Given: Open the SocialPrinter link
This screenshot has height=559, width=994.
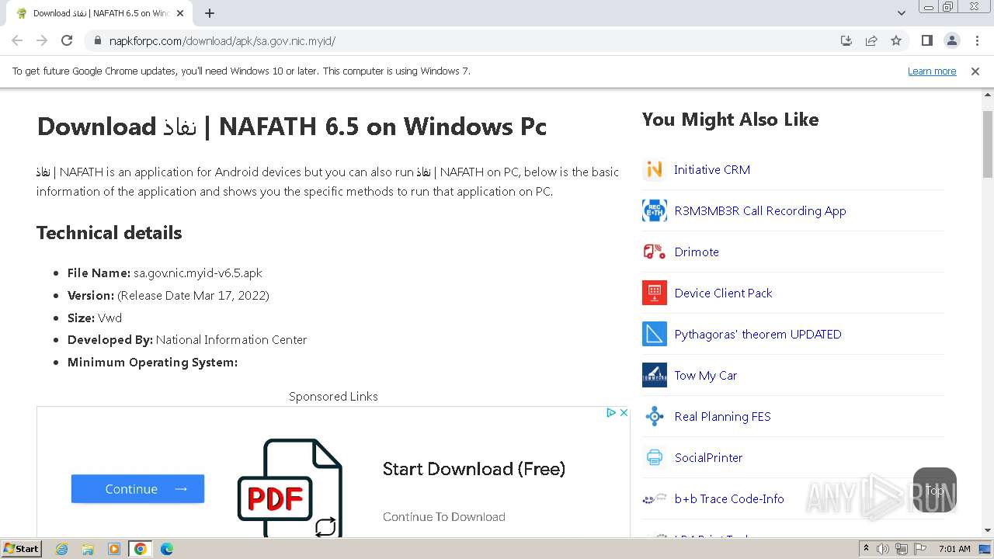Looking at the screenshot, I should (708, 458).
